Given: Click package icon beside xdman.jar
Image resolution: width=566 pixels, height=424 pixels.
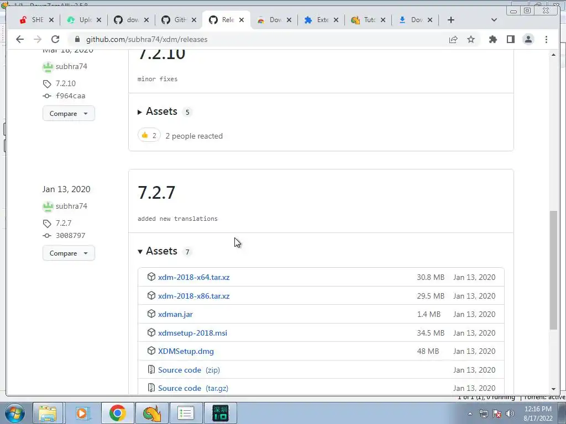Looking at the screenshot, I should tap(151, 314).
